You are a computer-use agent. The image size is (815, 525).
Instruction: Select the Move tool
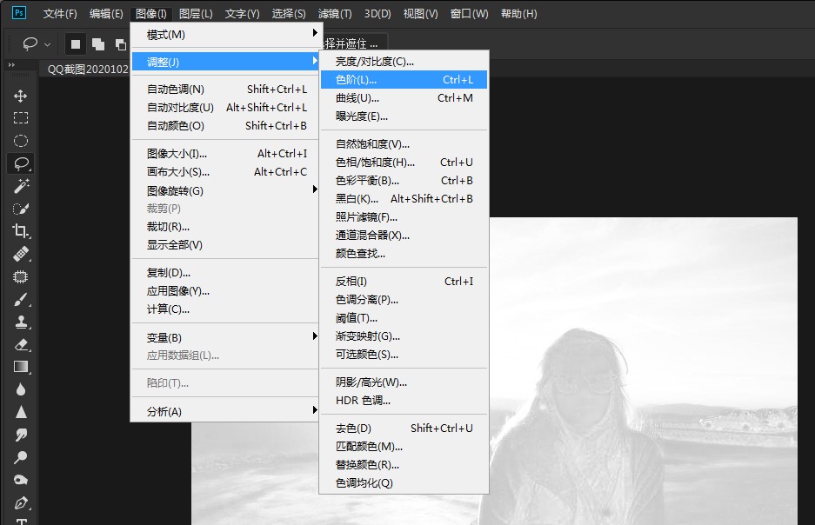tap(20, 96)
